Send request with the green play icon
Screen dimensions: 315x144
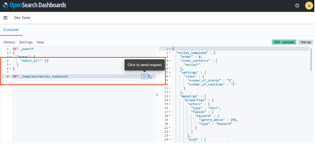tap(144, 77)
